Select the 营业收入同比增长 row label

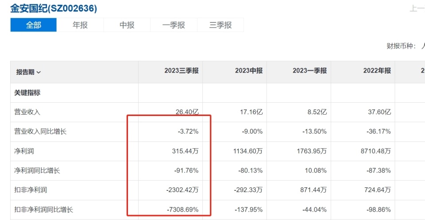40,131
